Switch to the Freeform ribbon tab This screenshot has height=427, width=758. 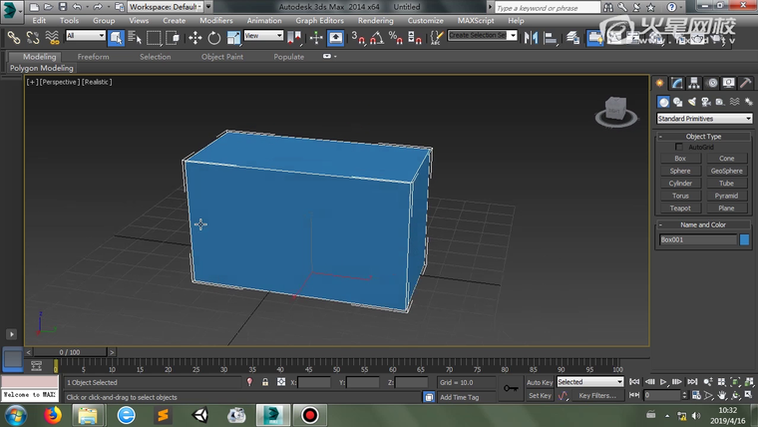94,57
